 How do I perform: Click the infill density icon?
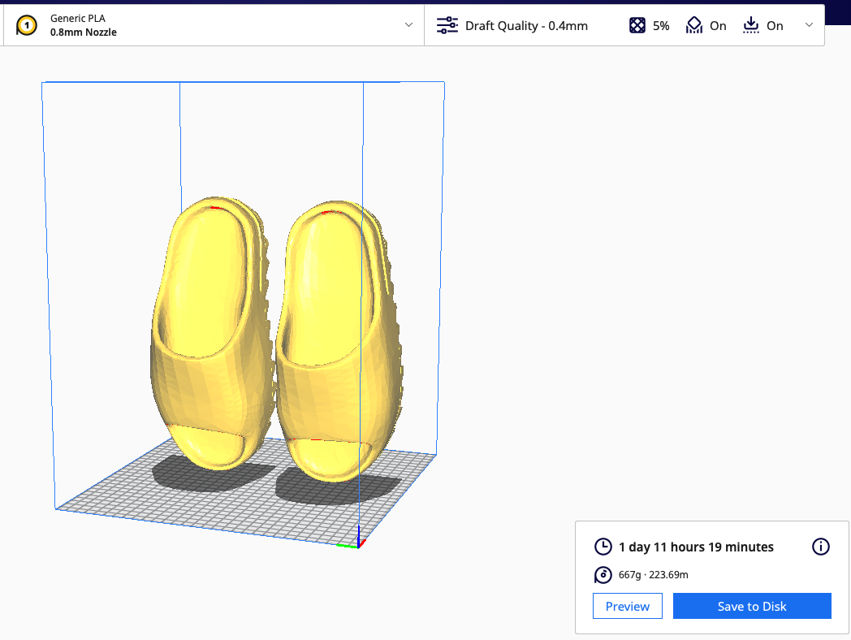(x=637, y=25)
